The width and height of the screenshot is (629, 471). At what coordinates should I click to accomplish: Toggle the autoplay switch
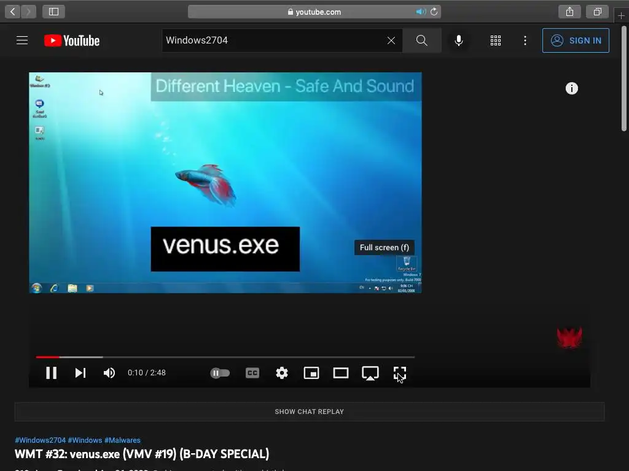click(x=220, y=373)
